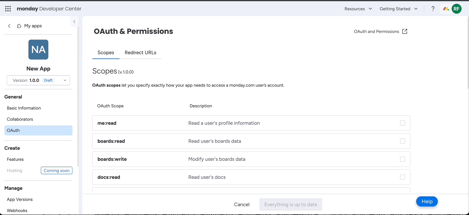Click the monday Developer Center logo

tap(49, 9)
